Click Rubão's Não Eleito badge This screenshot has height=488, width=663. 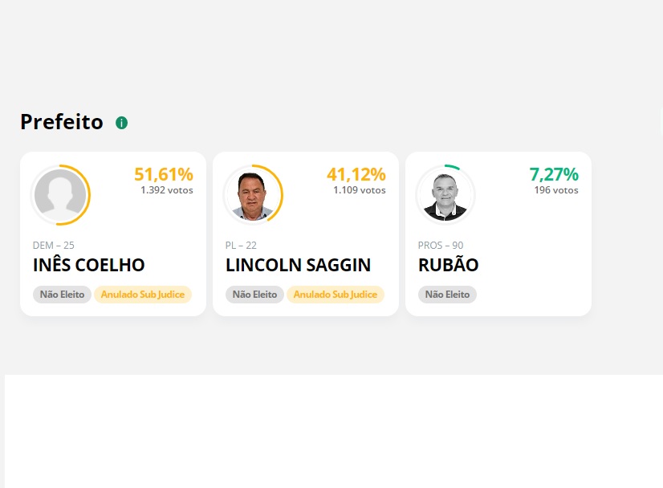pyautogui.click(x=448, y=295)
